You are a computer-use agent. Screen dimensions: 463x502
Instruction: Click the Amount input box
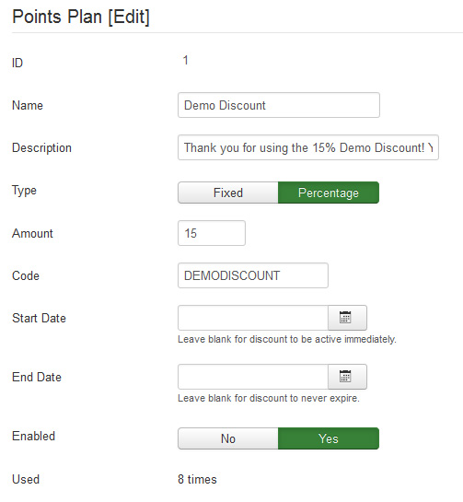tap(212, 233)
